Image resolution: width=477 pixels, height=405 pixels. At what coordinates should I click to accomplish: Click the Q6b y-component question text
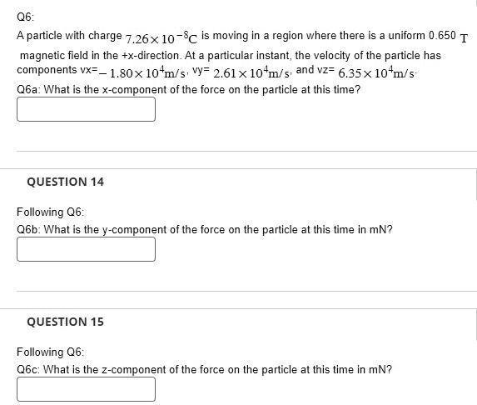(205, 230)
